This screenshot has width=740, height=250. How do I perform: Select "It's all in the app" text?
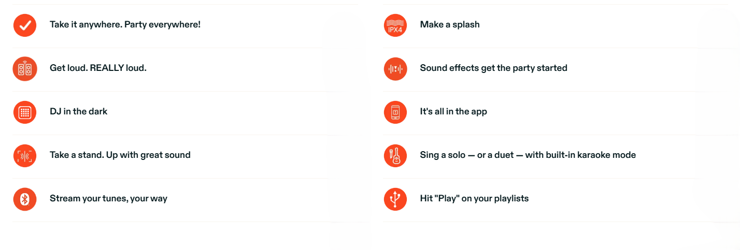click(453, 111)
